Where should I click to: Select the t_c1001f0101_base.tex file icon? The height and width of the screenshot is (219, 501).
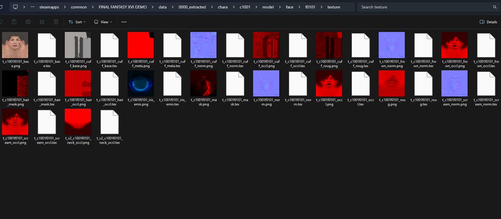47,45
